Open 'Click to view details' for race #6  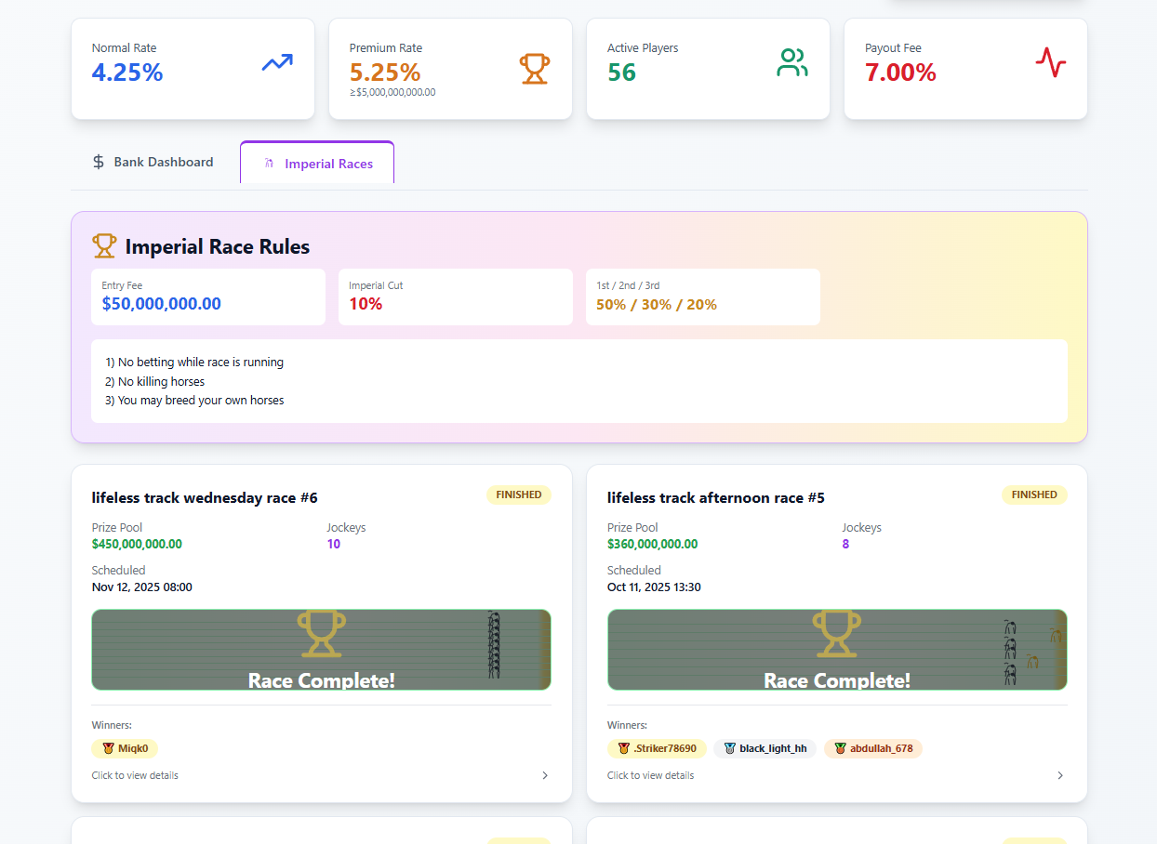(135, 775)
